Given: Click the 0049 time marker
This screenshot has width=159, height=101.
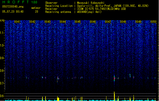Looking at the screenshot, I should click(x=138, y=22).
